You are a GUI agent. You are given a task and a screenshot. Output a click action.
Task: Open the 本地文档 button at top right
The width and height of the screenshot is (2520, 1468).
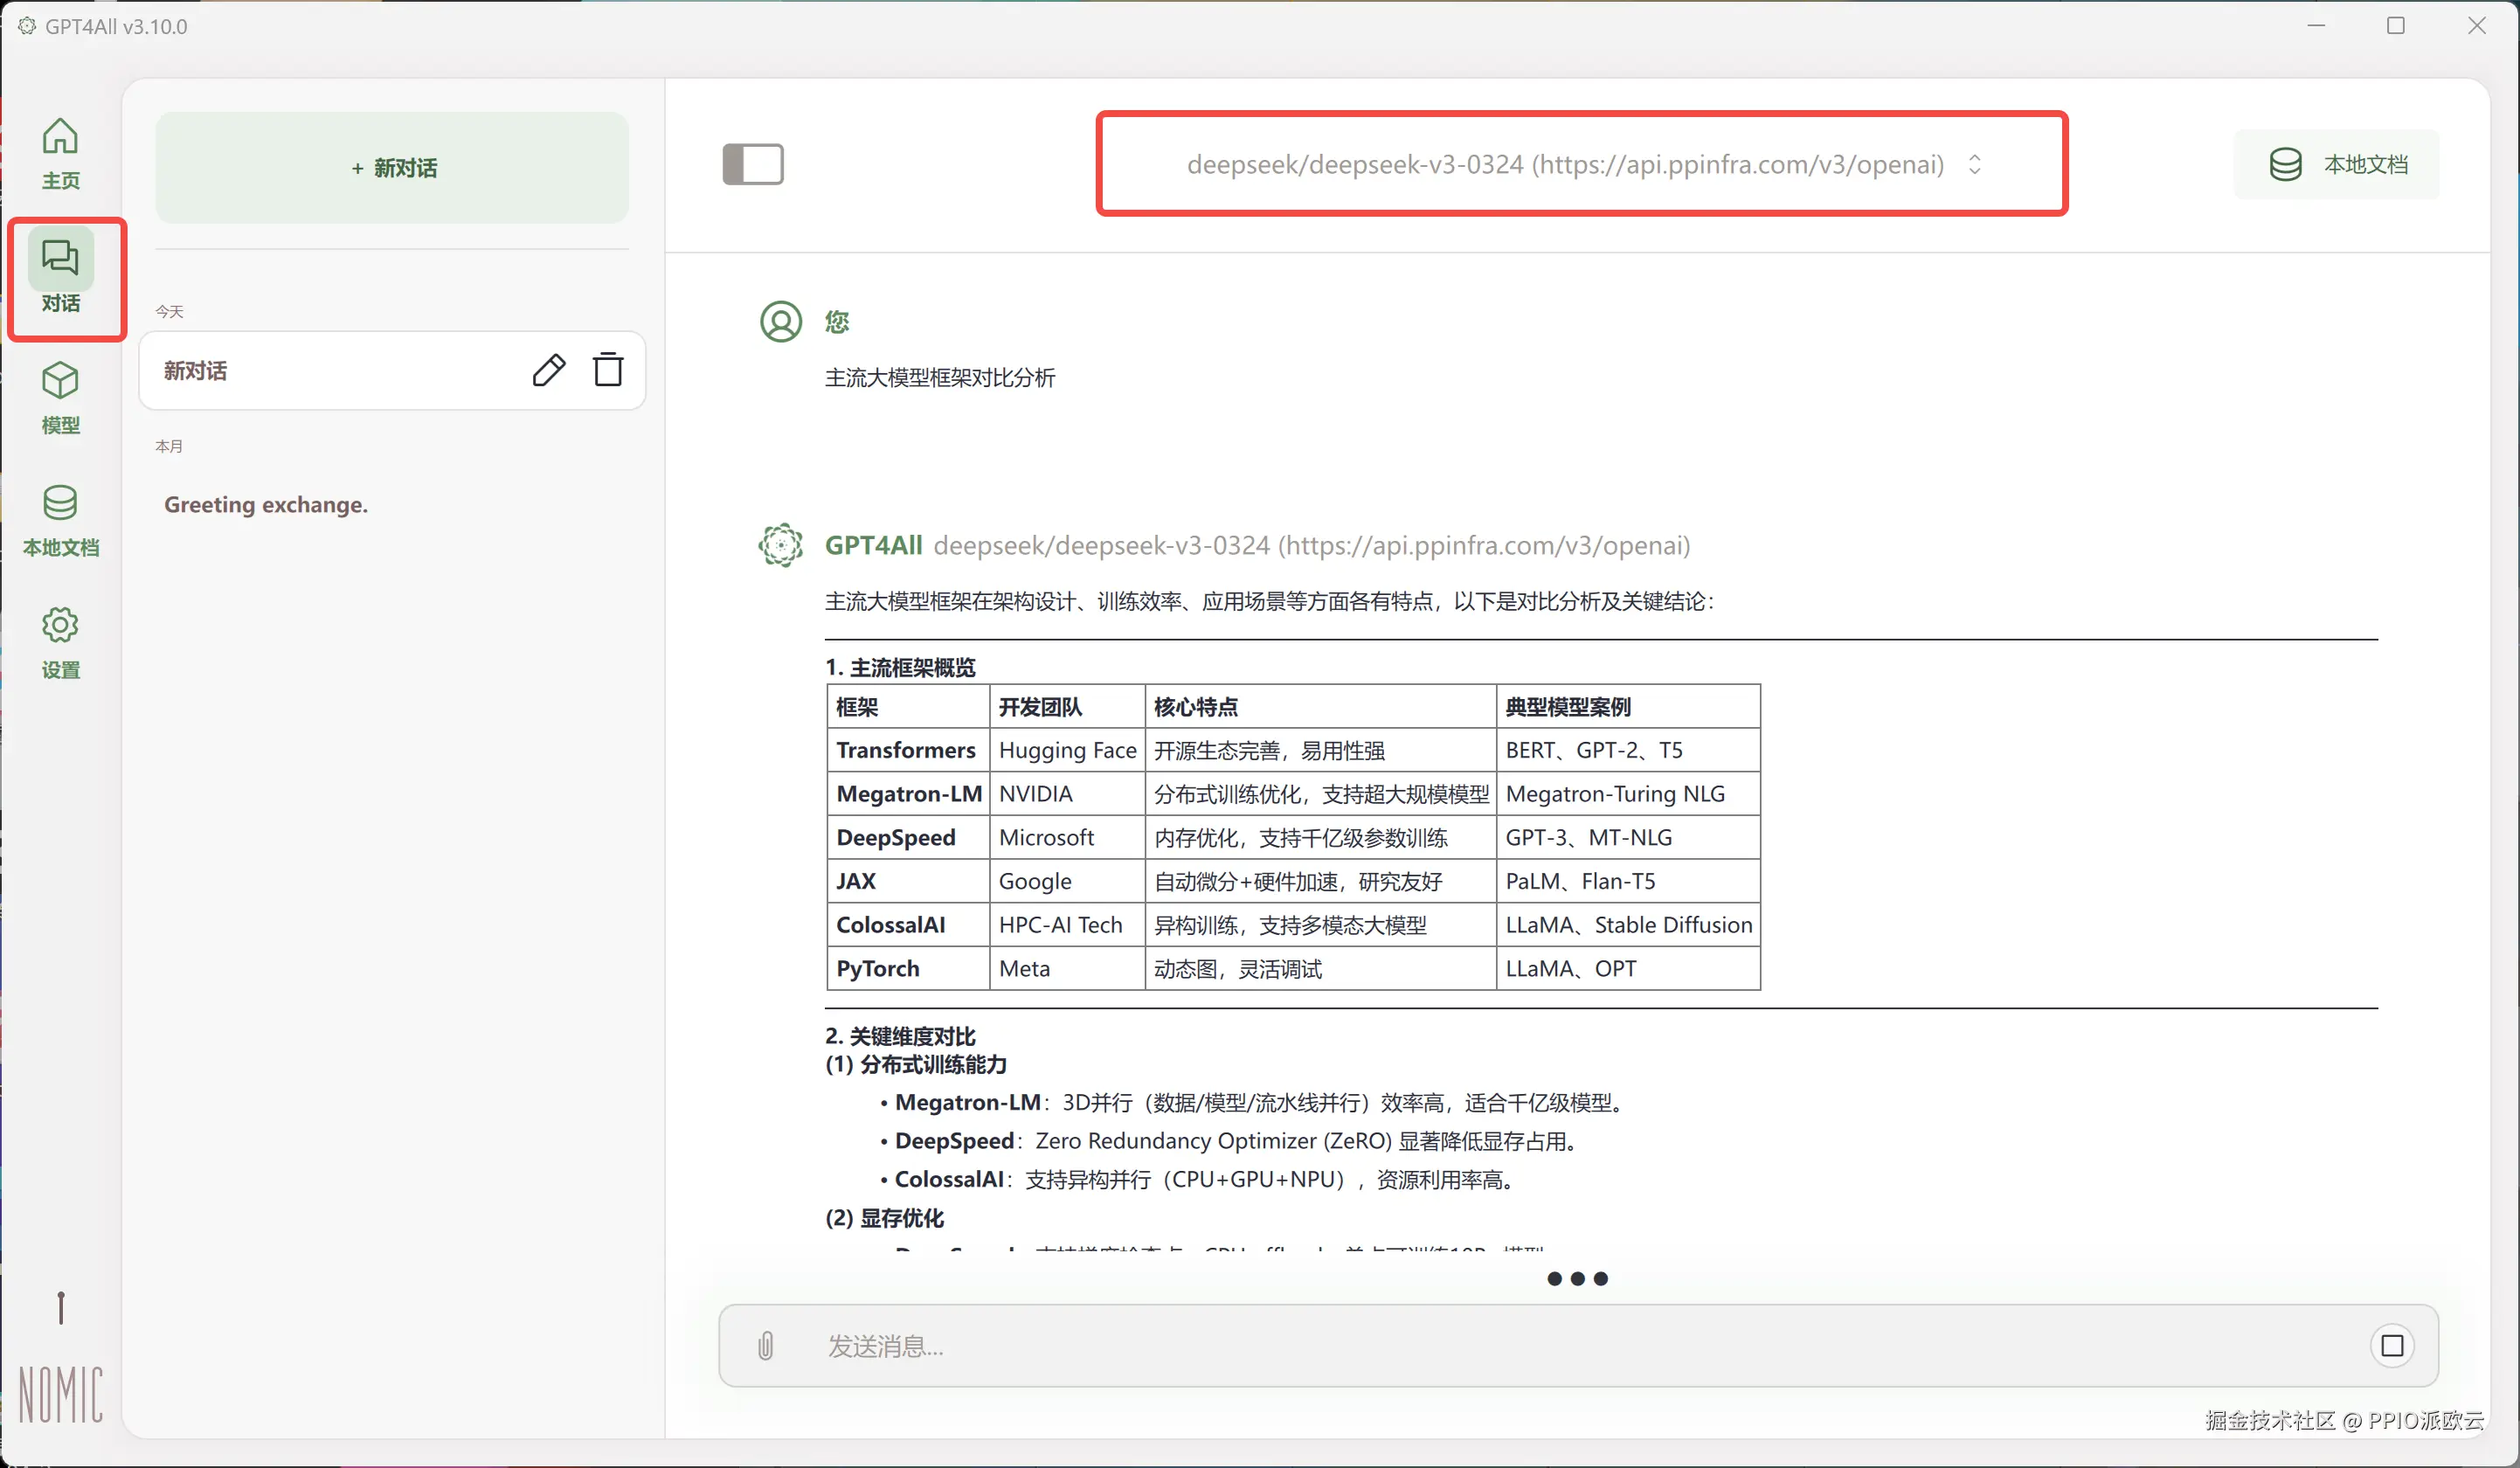pos(2337,164)
